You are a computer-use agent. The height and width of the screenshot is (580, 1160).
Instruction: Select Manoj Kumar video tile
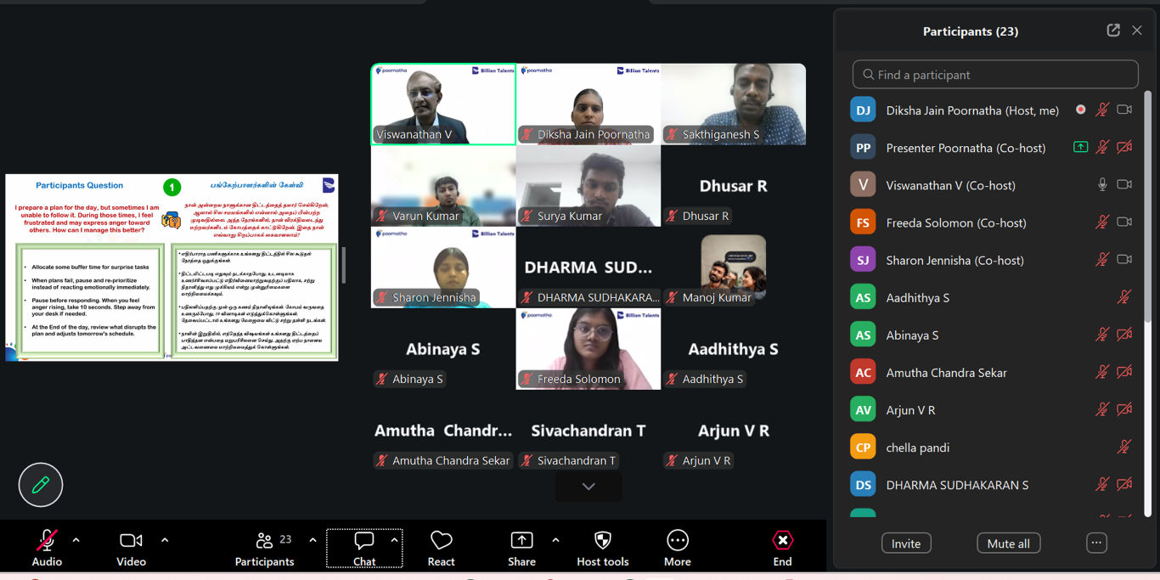(x=734, y=267)
